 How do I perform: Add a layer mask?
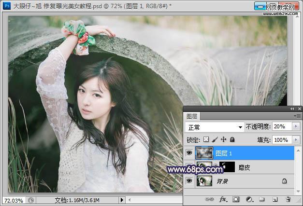click(236, 199)
